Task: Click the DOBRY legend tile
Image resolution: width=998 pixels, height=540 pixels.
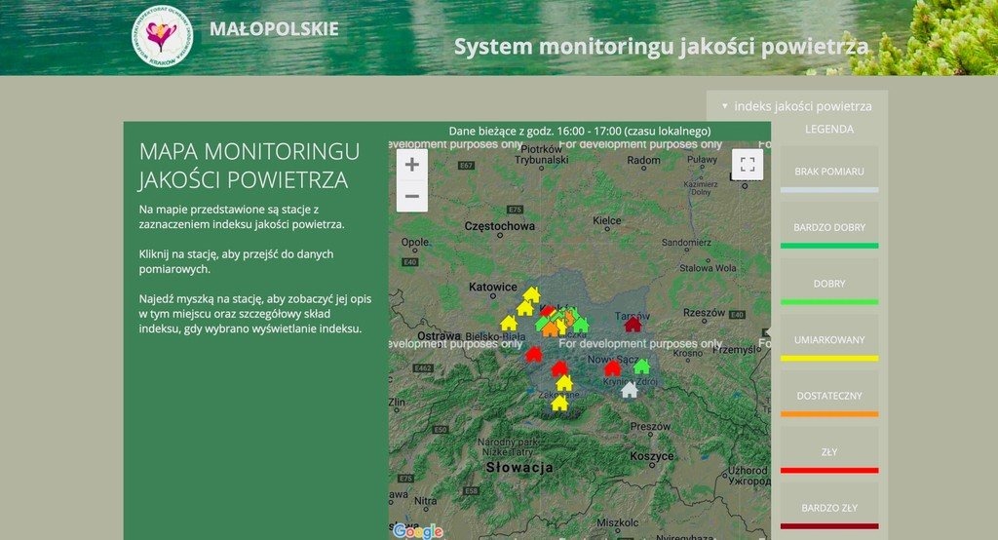Action: point(829,282)
